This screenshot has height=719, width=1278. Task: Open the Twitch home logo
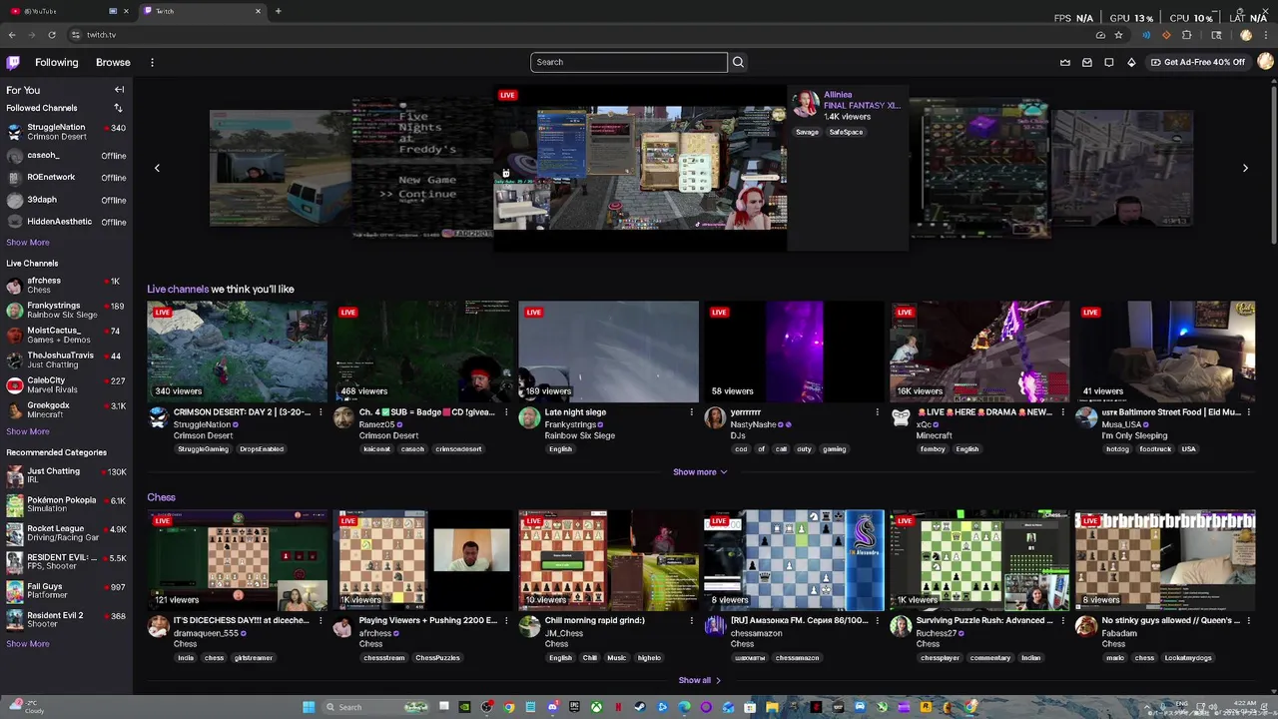[13, 62]
